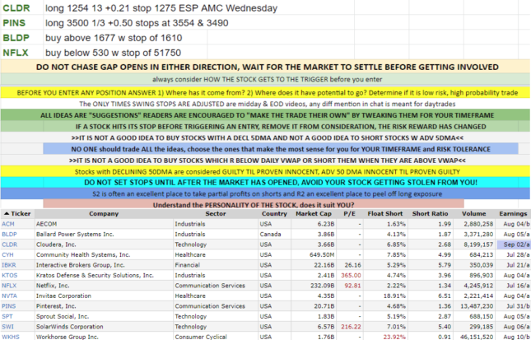Viewport: 531px width, 340px height.
Task: Click the Country column header
Action: [274, 214]
